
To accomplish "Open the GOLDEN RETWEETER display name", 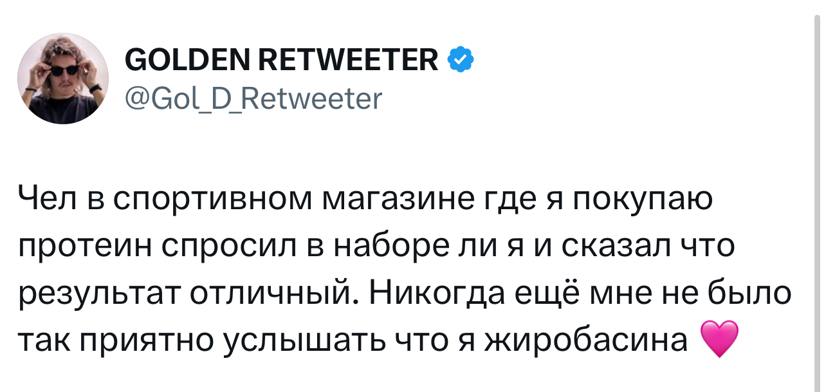I will 282,60.
